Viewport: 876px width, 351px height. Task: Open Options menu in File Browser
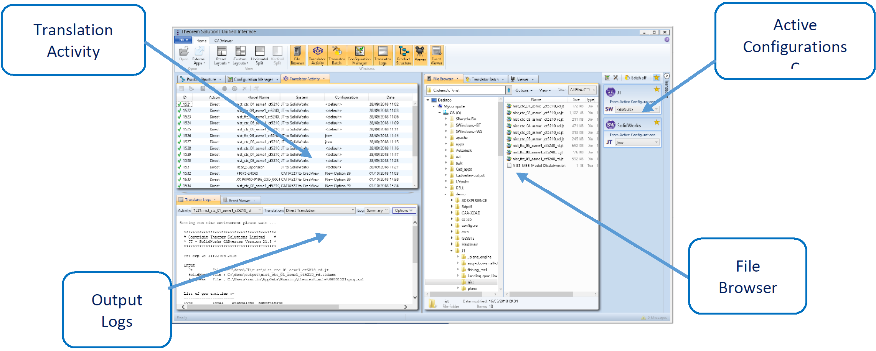coord(524,90)
